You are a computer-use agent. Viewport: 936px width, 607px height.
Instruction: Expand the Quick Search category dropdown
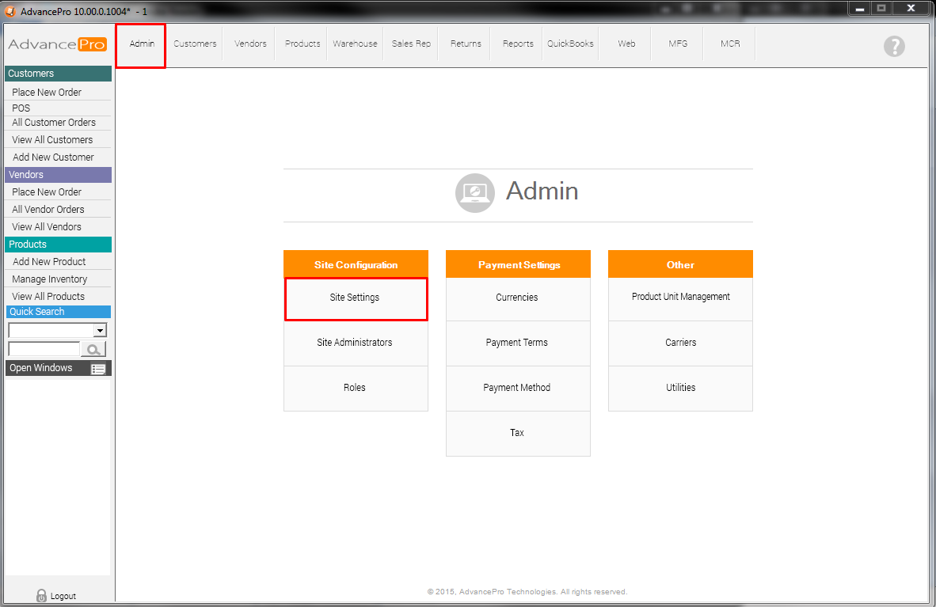pyautogui.click(x=100, y=331)
